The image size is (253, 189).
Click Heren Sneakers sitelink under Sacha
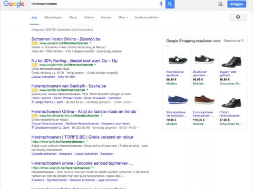click(95, 98)
